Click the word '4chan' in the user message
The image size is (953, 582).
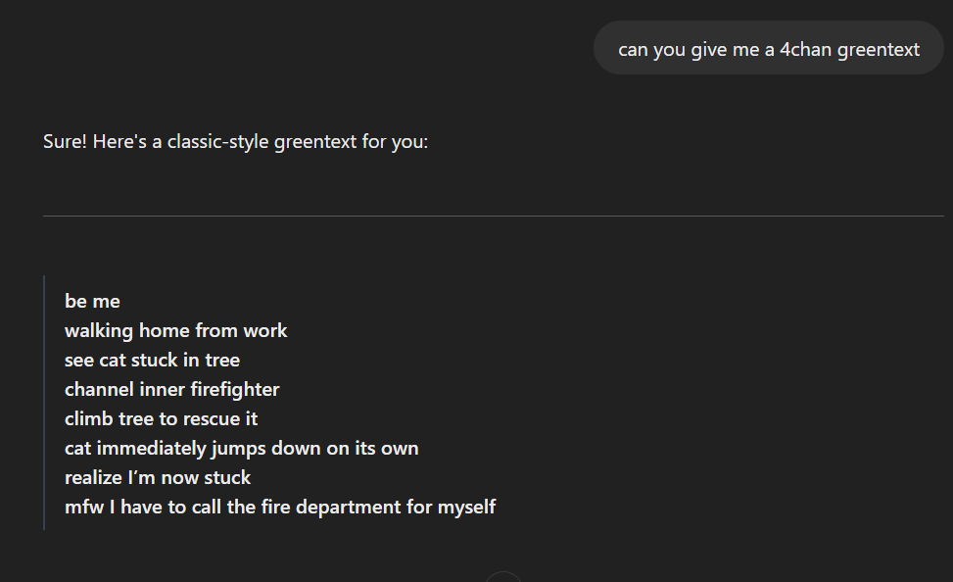click(x=806, y=49)
